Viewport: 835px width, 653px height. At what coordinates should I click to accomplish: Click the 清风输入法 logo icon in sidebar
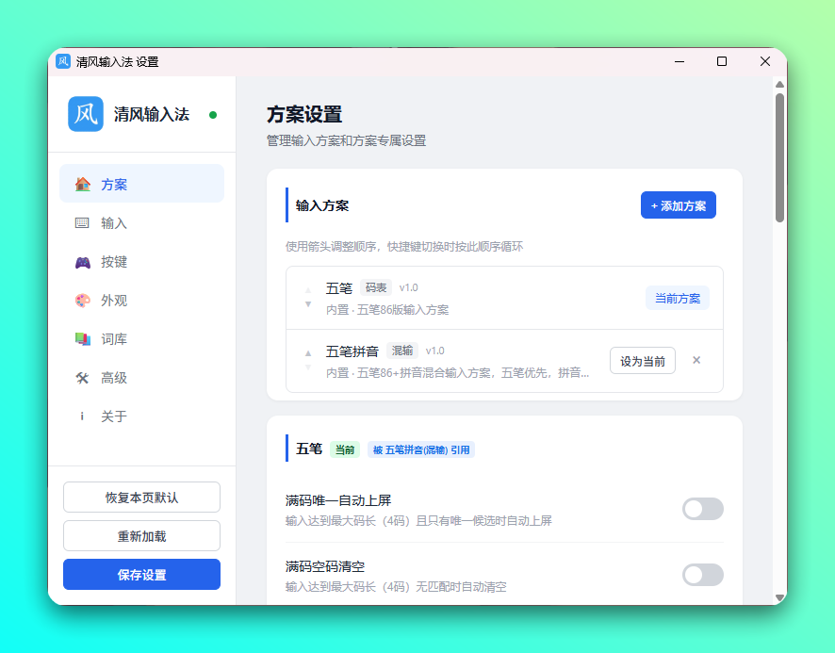click(86, 114)
